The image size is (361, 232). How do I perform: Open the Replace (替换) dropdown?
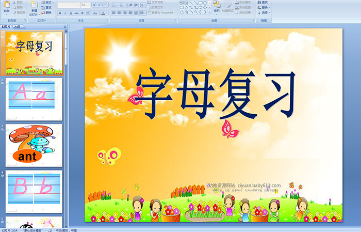pos(264,7)
